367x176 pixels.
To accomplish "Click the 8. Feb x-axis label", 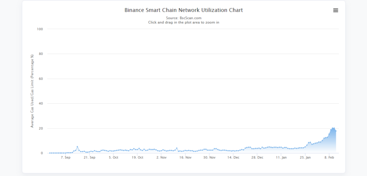I will pos(329,157).
